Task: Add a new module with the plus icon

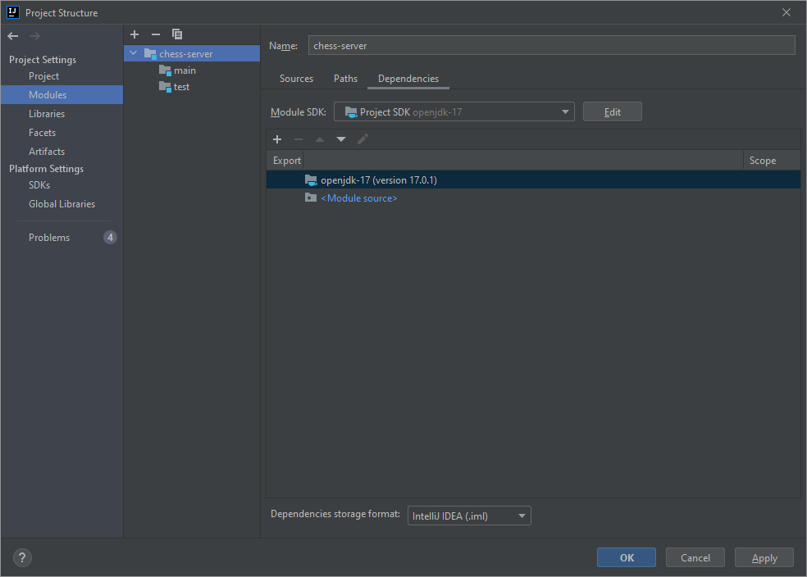Action: click(x=134, y=34)
